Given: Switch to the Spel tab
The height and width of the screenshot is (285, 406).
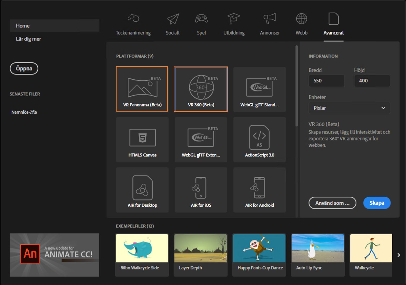Looking at the screenshot, I should (201, 33).
